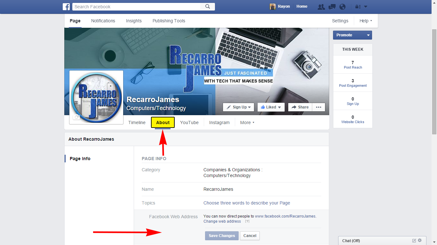Screen dimensions: 437x245
Task: Open the YouTube tab
Action: tap(189, 122)
